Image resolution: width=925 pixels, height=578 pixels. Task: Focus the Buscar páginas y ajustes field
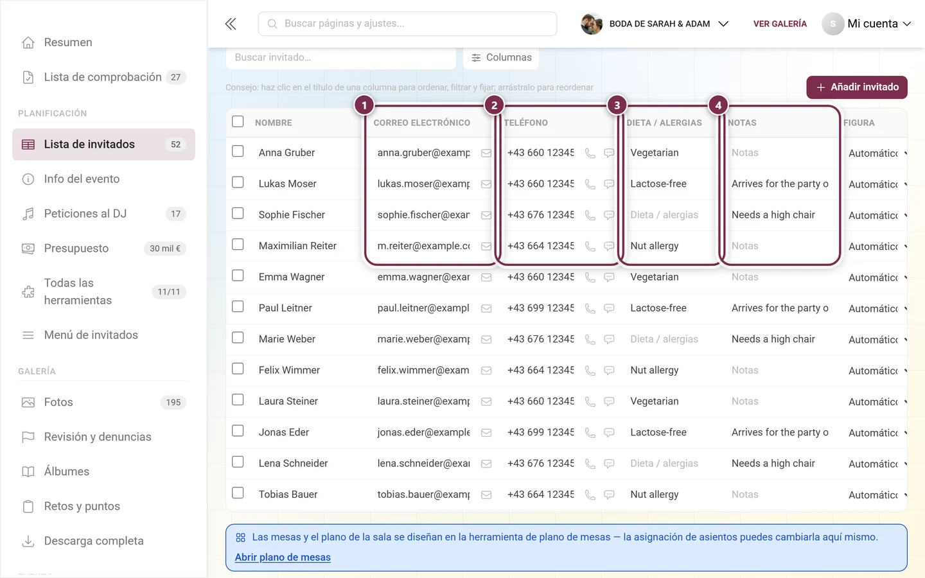407,24
